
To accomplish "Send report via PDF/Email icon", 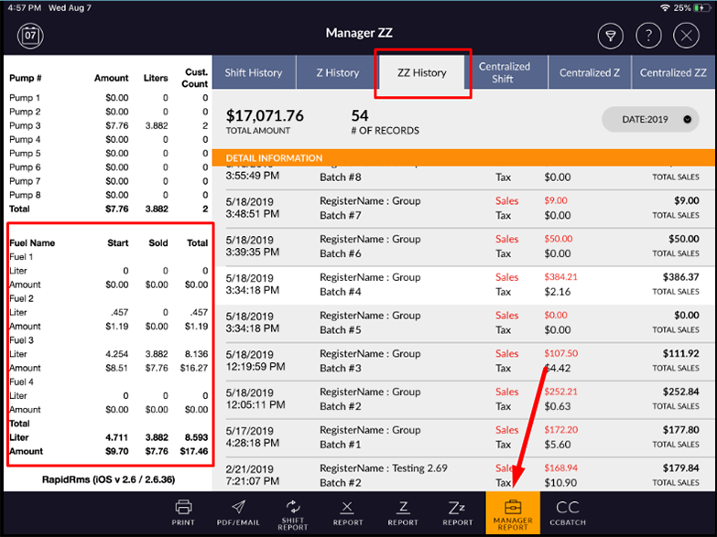I will (238, 512).
